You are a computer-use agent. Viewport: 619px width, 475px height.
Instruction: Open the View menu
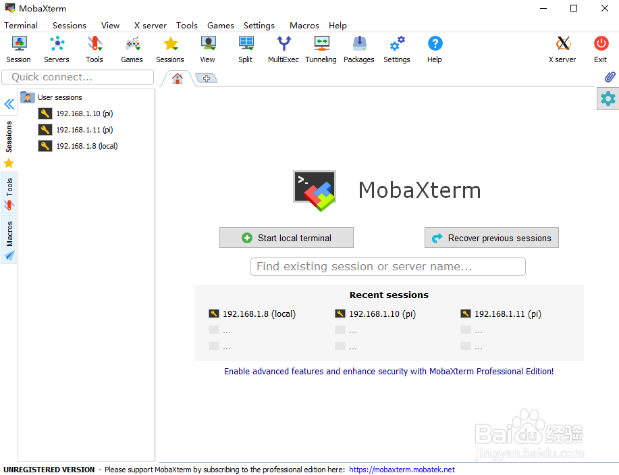(111, 25)
